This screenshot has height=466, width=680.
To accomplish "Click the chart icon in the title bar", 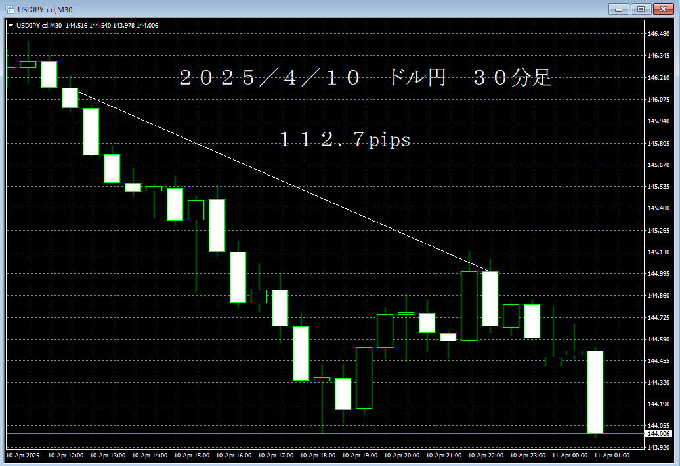I will (9, 9).
